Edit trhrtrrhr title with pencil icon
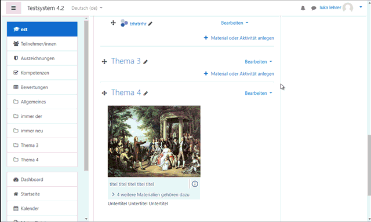Image resolution: width=371 pixels, height=222 pixels. pos(150,24)
